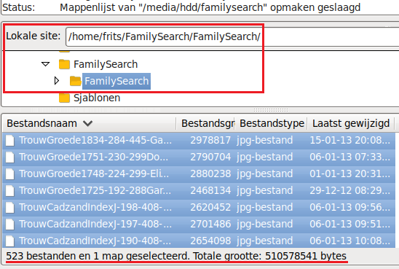The image size is (399, 269).
Task: Click file icon of TrouwGroede1725 row
Action: [10, 191]
